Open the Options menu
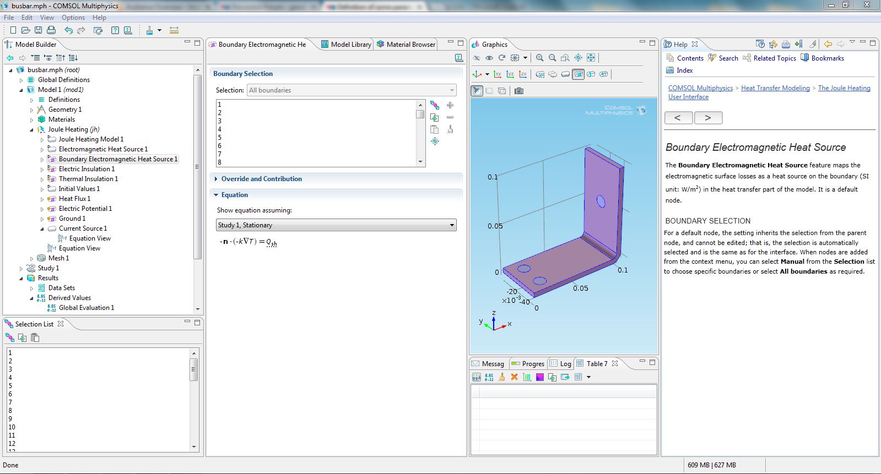This screenshot has width=881, height=474. (73, 18)
